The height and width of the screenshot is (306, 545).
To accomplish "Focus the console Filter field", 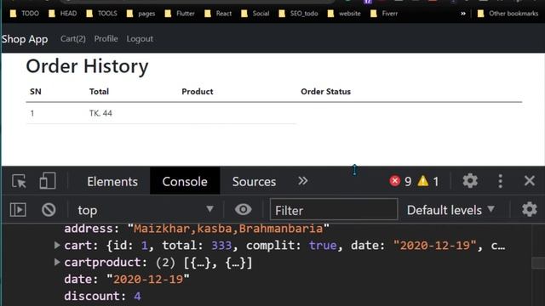I will tap(334, 210).
